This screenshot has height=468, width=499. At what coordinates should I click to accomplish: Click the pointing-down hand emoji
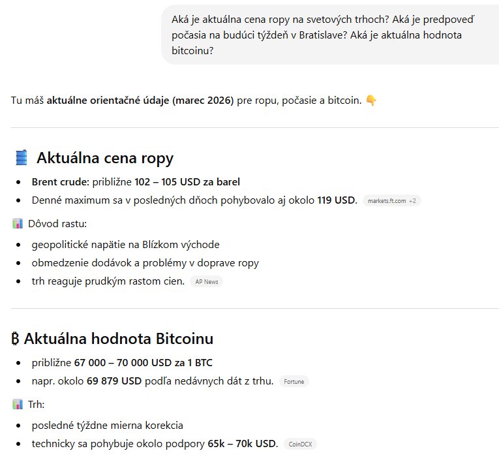tap(371, 101)
